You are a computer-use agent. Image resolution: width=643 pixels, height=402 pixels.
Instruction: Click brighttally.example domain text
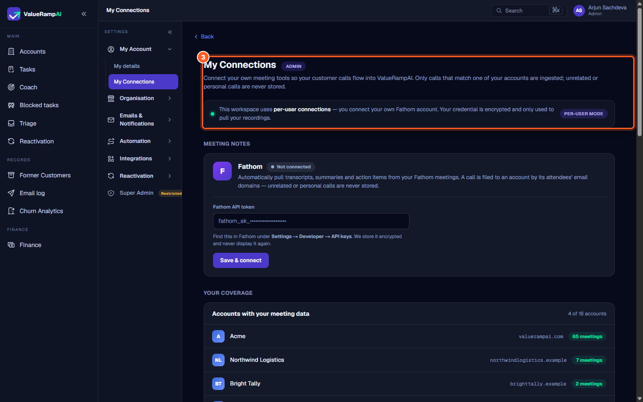click(538, 384)
